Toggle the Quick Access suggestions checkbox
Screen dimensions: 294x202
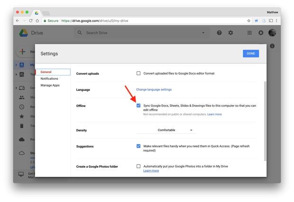pos(138,146)
